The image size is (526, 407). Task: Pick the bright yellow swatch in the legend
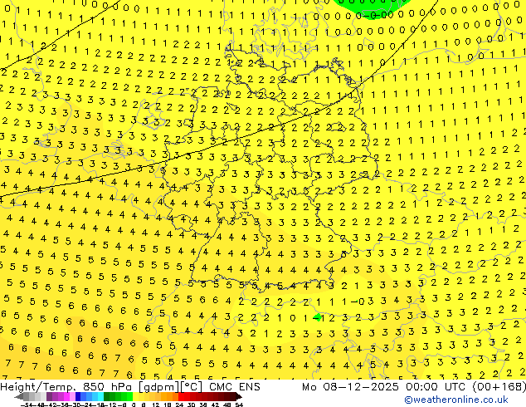(x=136, y=397)
